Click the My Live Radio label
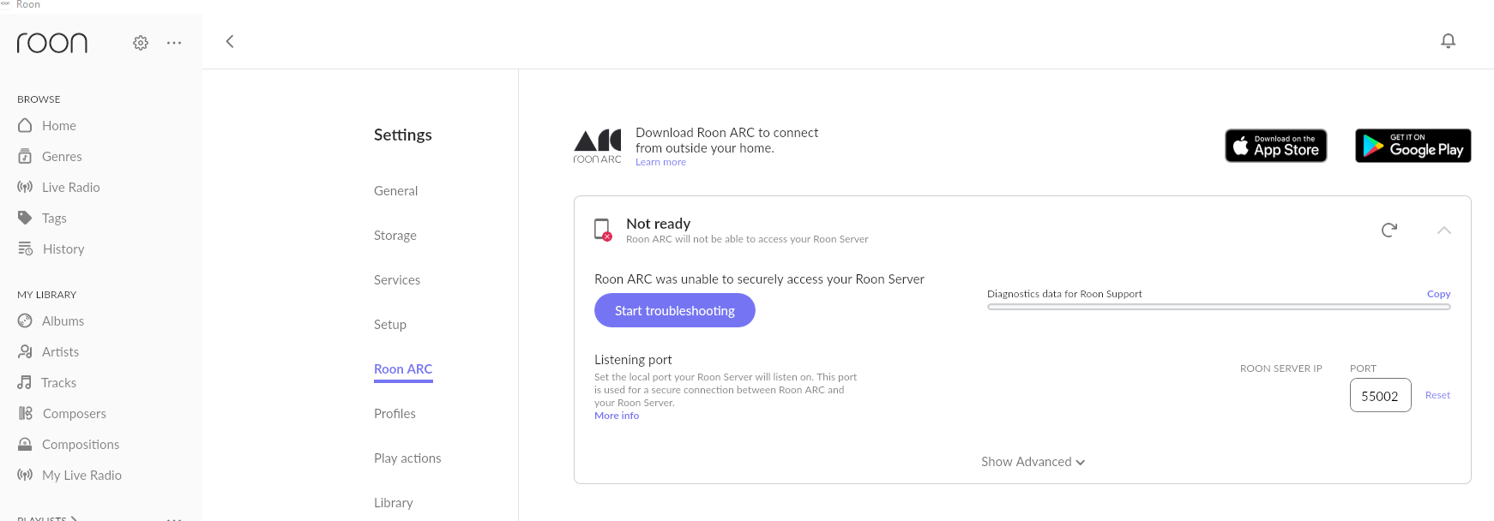Viewport: 1494px width, 521px height. pos(81,476)
